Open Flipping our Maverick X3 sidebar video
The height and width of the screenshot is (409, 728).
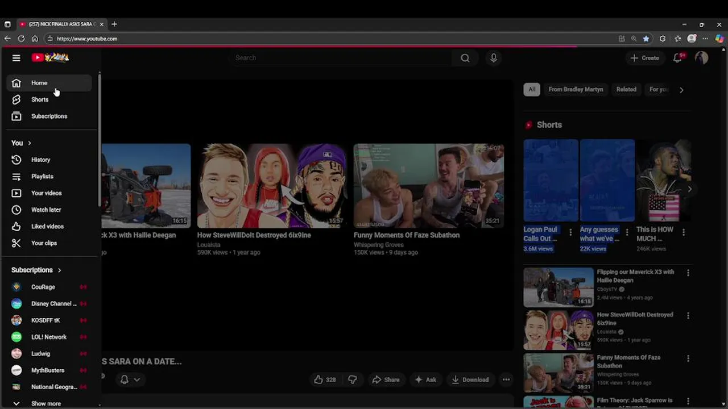[559, 287]
